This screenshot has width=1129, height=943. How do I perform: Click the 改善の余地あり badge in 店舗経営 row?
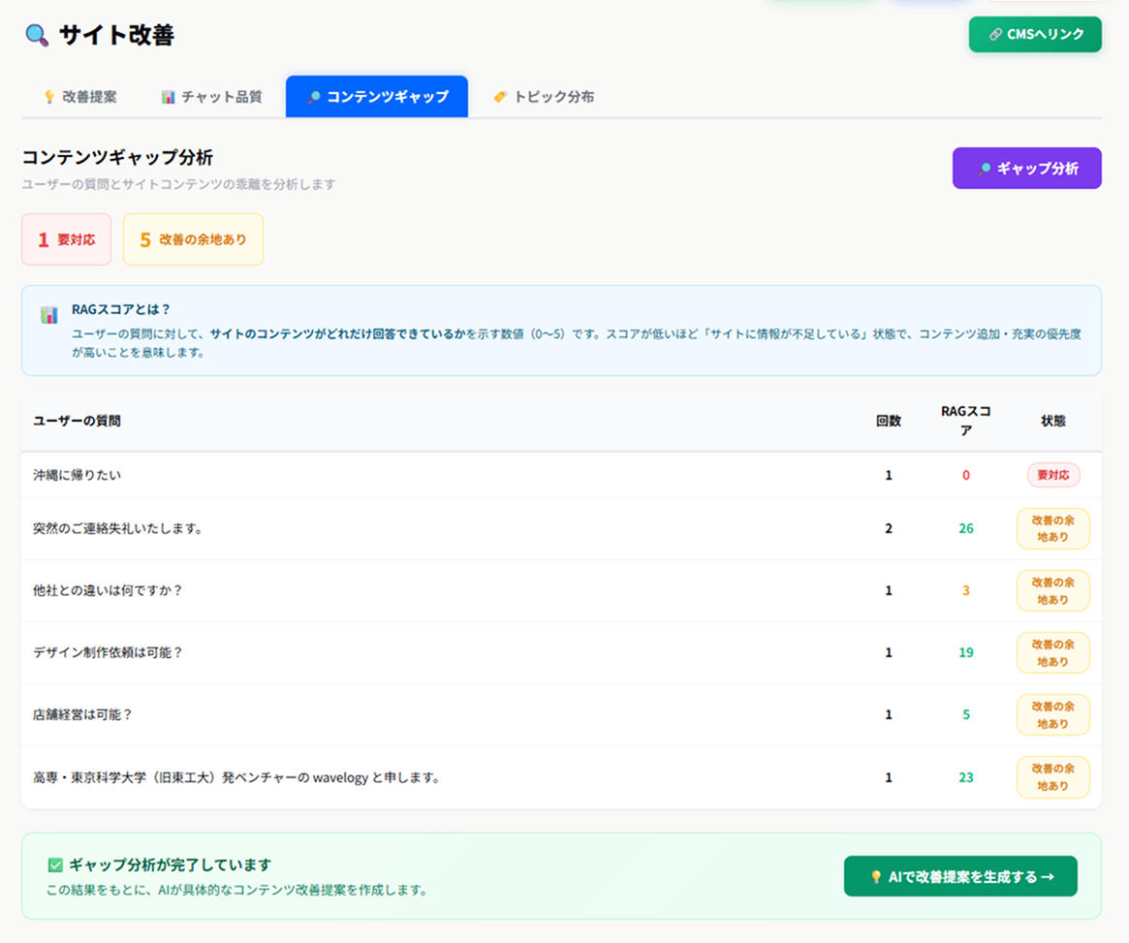coord(1052,714)
